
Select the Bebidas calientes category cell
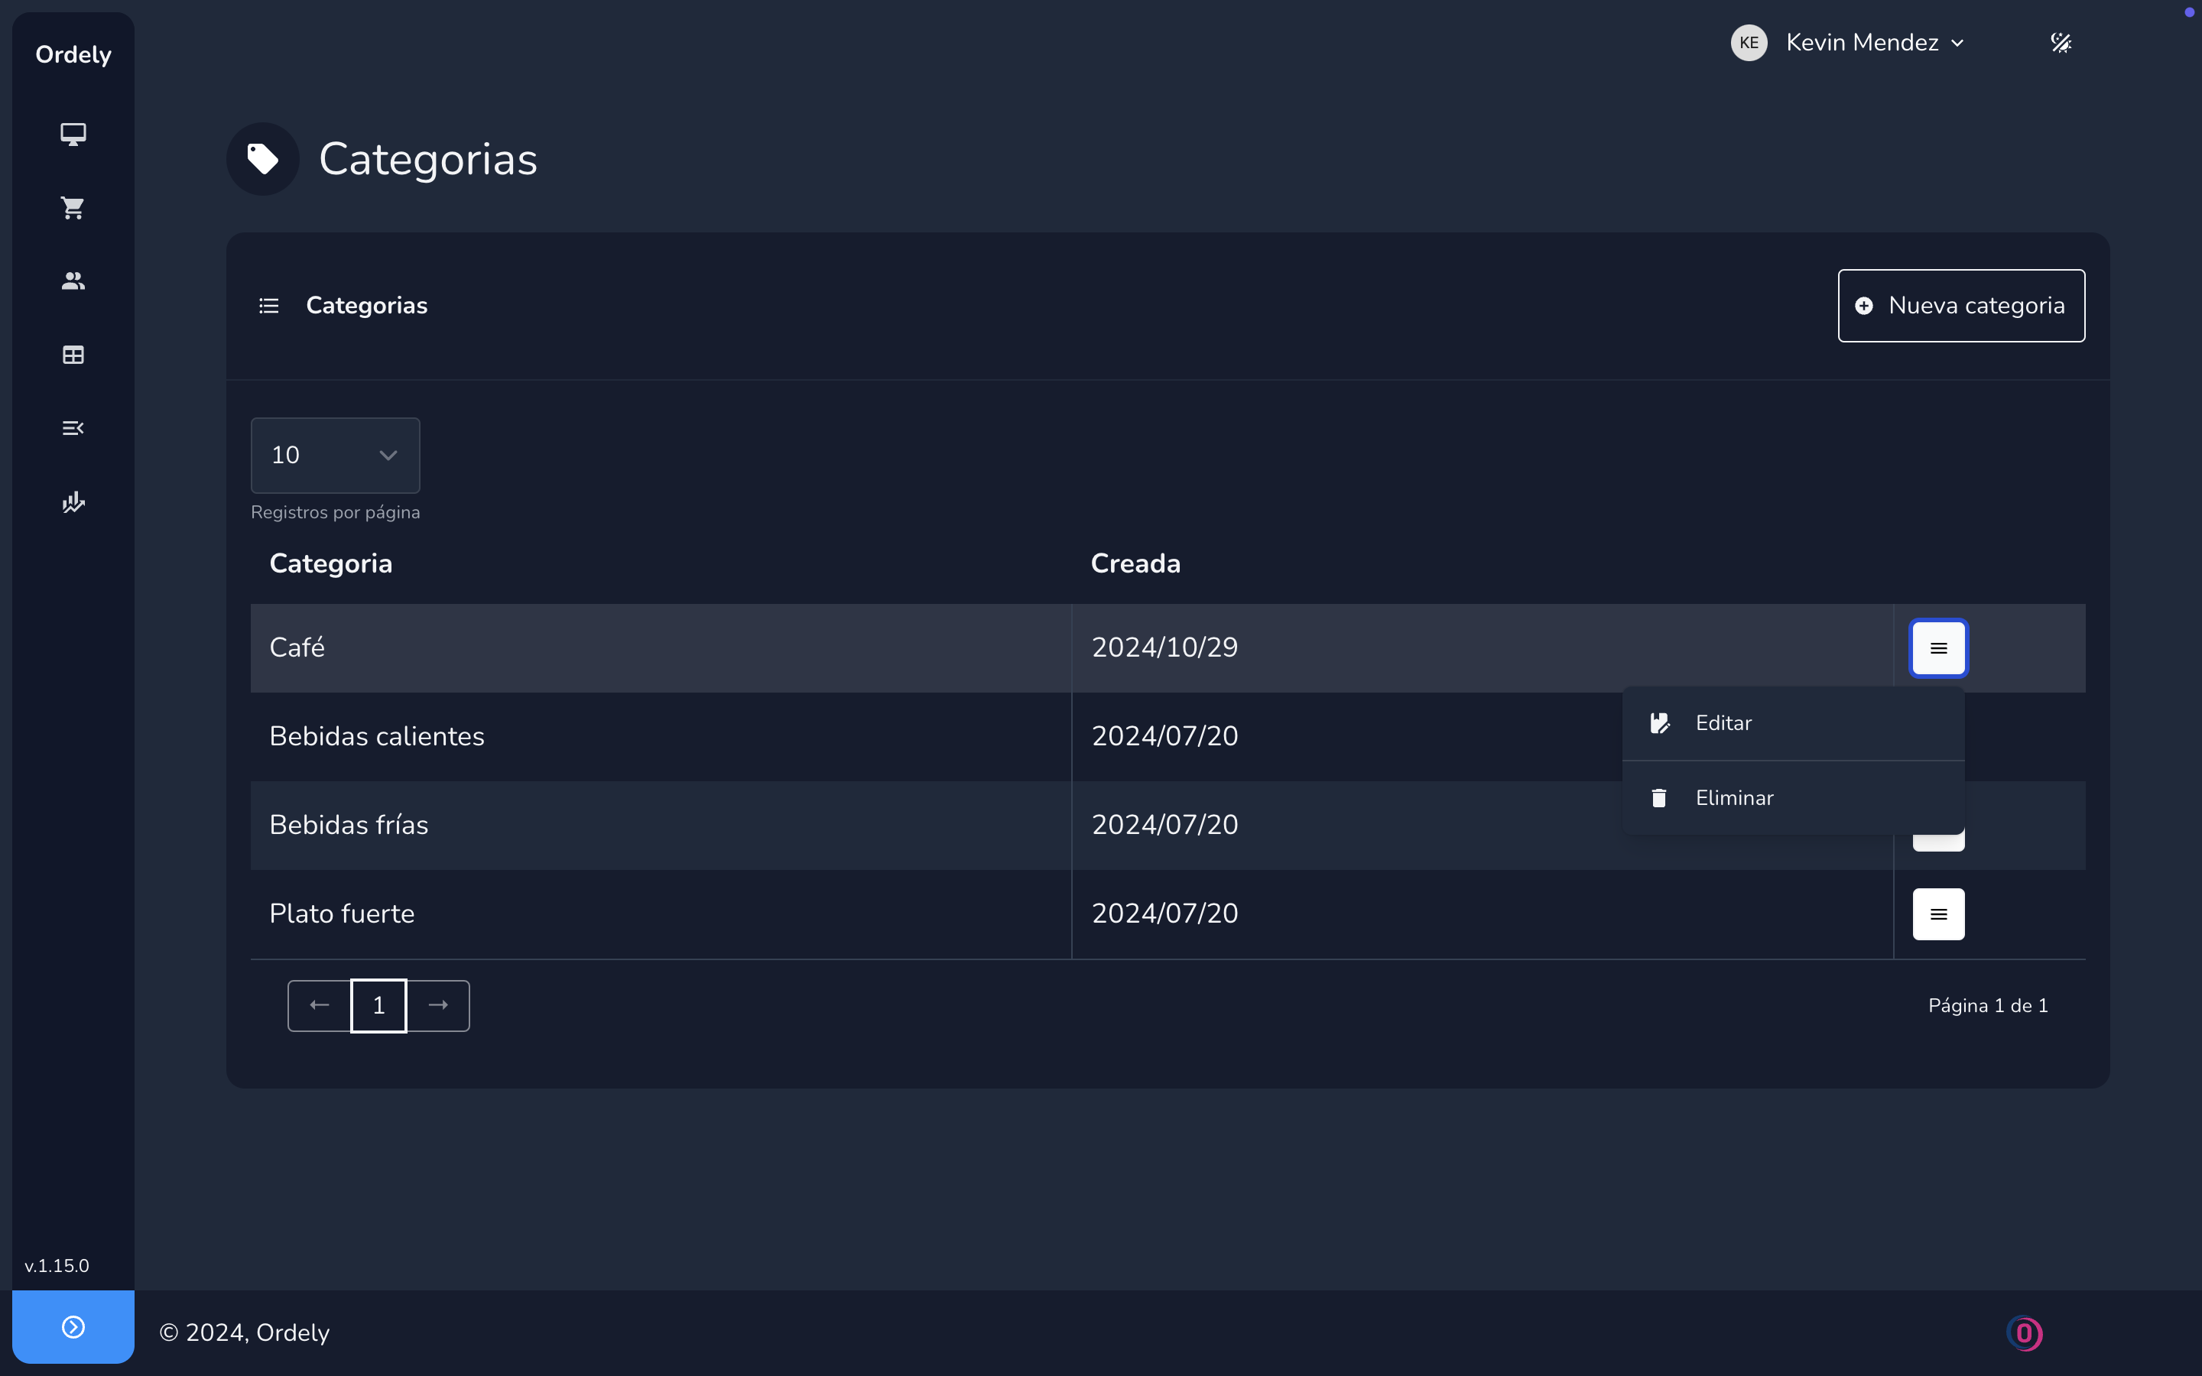click(661, 736)
